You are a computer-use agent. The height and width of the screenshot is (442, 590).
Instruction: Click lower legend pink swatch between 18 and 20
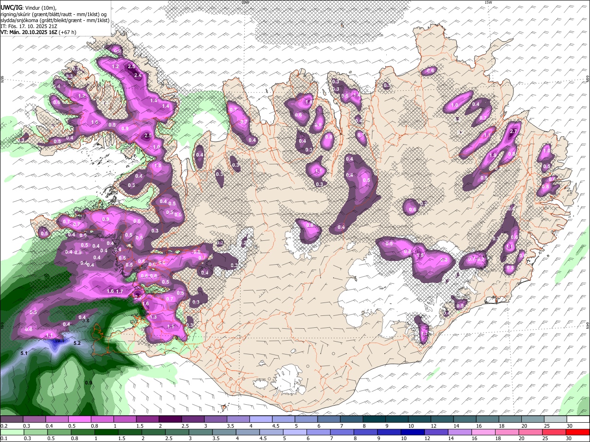[507, 432]
